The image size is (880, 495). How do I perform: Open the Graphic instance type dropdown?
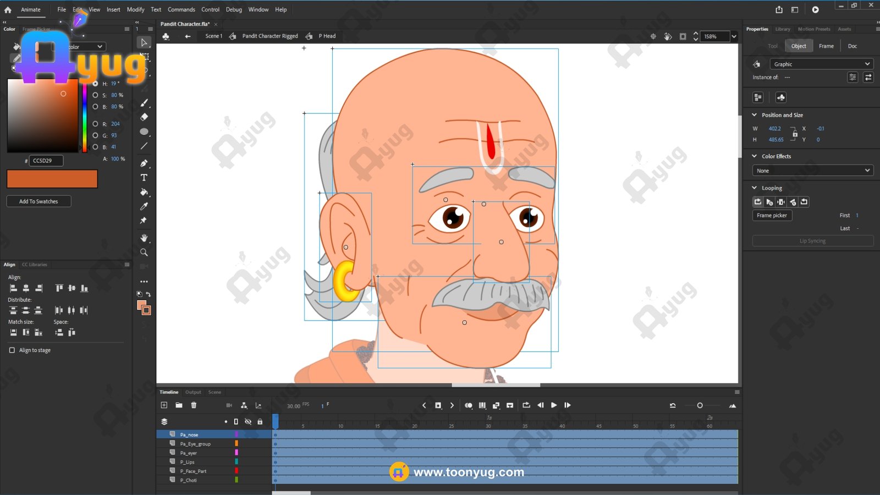822,64
